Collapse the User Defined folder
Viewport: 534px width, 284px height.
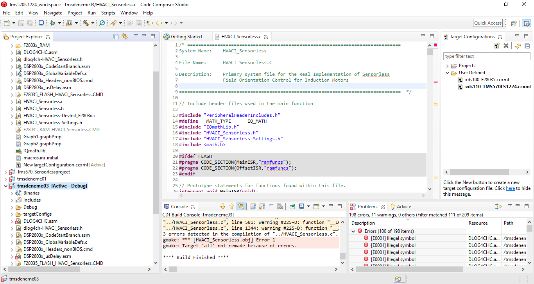click(447, 73)
